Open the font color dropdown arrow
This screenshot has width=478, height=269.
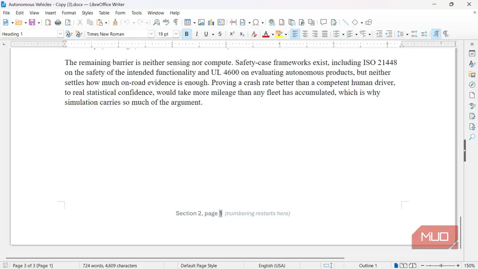273,35
